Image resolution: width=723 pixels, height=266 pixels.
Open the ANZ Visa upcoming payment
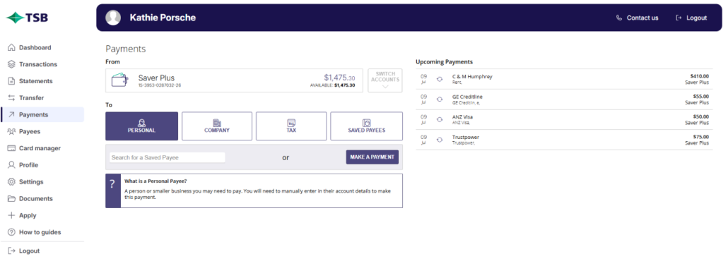tap(564, 120)
